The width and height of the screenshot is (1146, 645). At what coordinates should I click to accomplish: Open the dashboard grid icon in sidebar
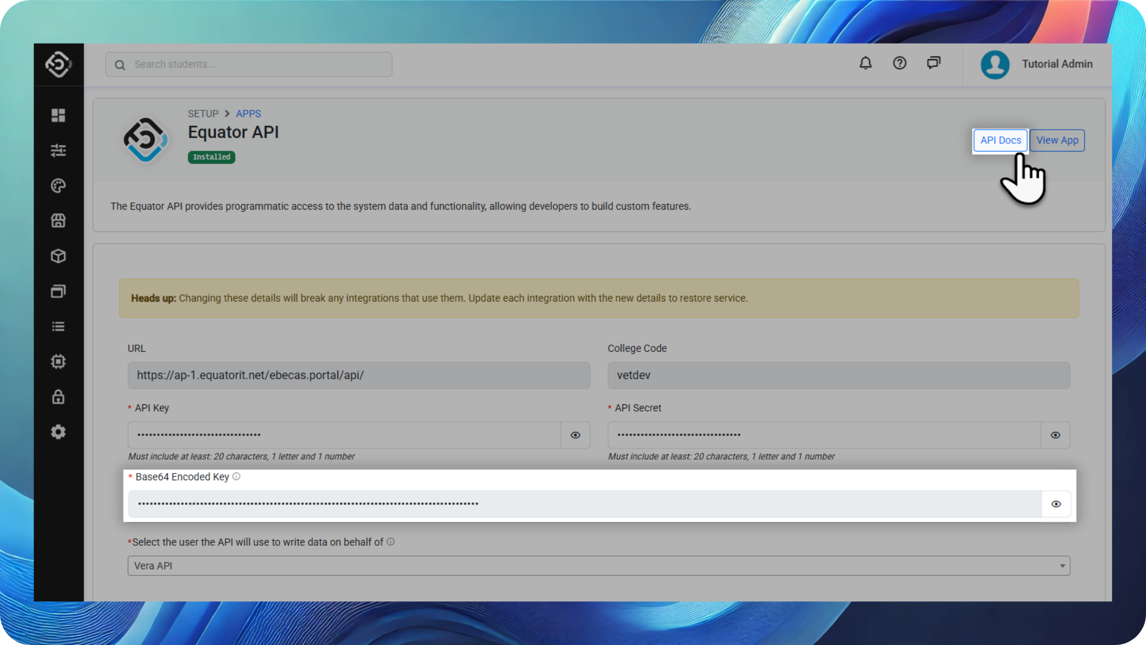point(58,115)
